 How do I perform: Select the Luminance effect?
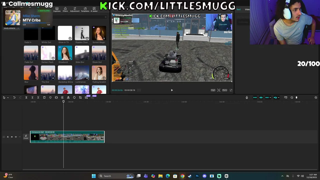tap(82, 73)
